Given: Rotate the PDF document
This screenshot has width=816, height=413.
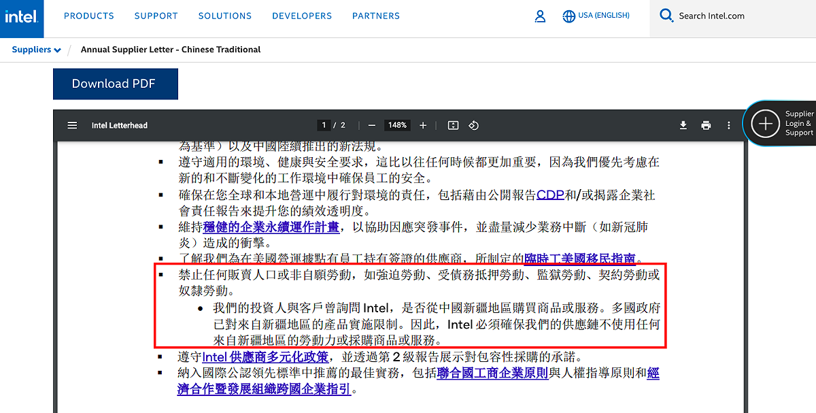Looking at the screenshot, I should [x=474, y=125].
